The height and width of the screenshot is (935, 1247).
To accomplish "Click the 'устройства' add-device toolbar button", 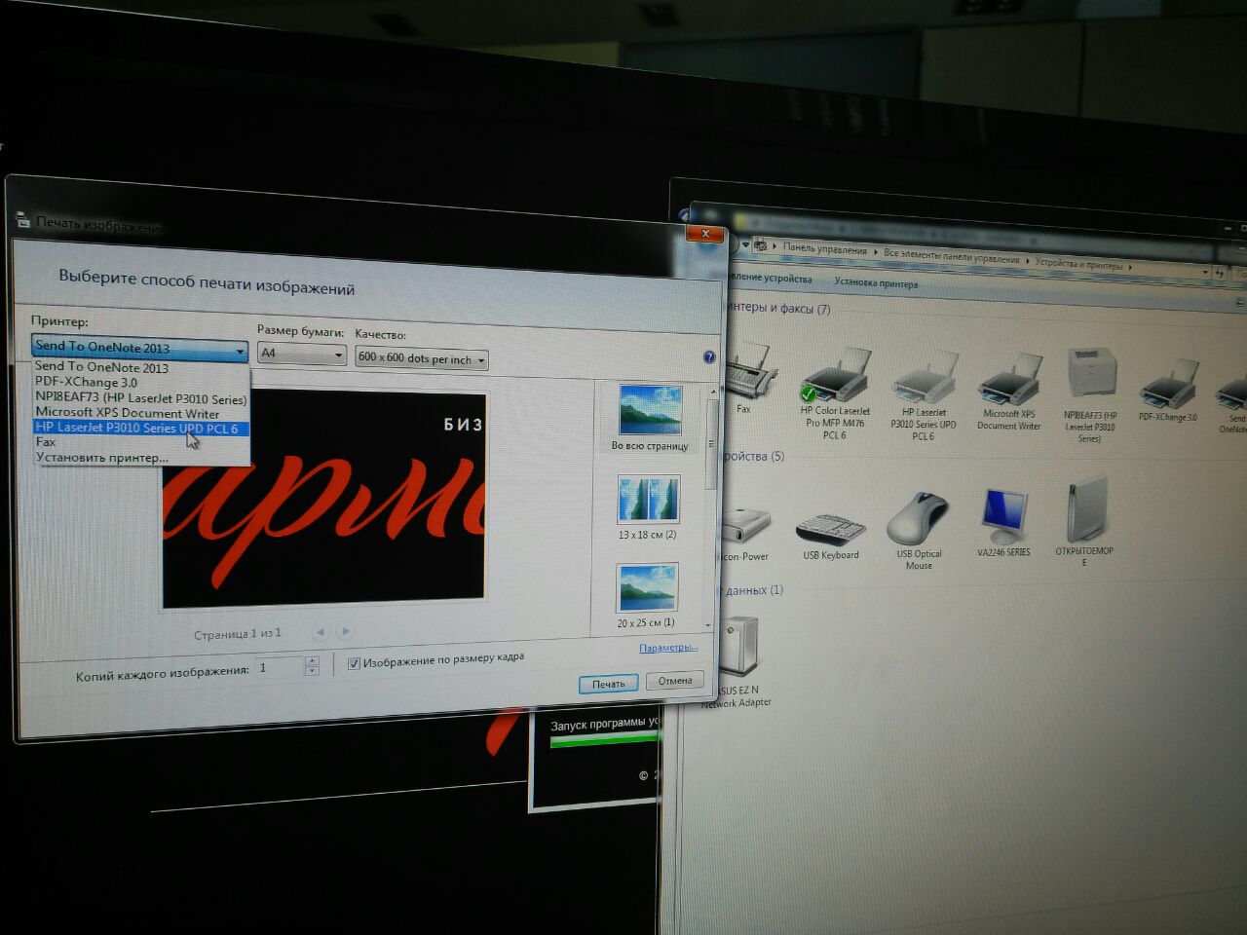I will pyautogui.click(x=770, y=279).
